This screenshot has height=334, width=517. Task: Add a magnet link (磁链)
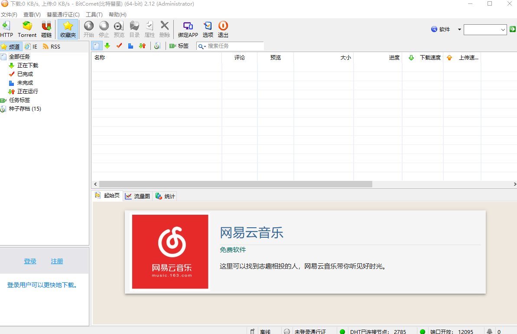[x=46, y=29]
